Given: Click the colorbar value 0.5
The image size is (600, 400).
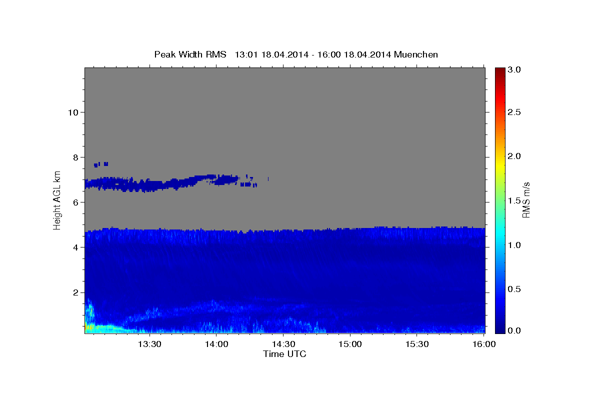Looking at the screenshot, I should (x=514, y=289).
